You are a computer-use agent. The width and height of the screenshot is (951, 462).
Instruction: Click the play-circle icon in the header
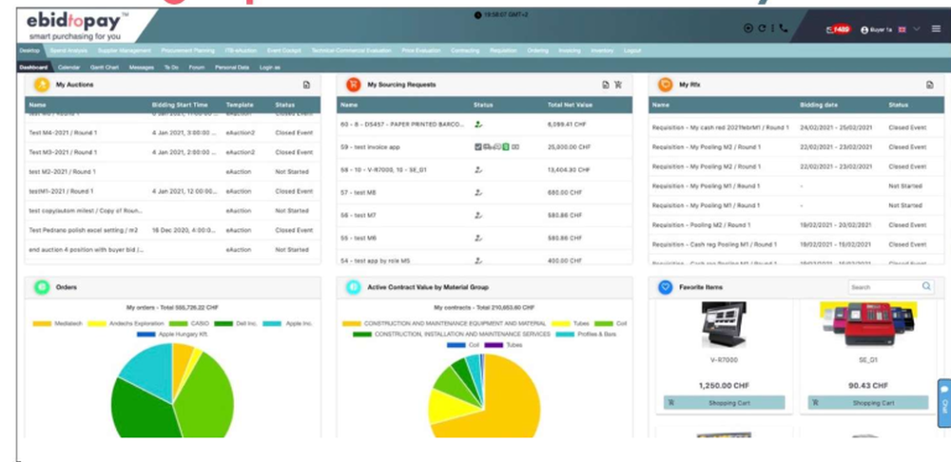point(747,28)
